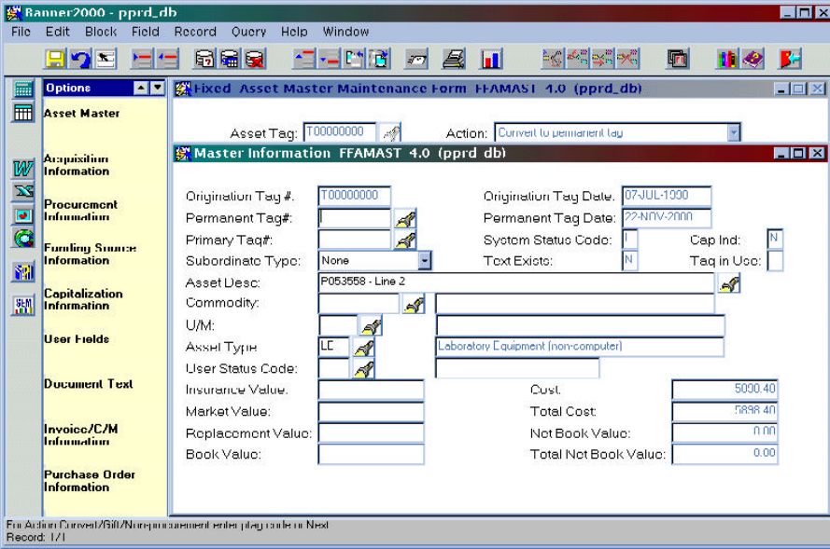Go to Procurement Information option

pyautogui.click(x=80, y=211)
